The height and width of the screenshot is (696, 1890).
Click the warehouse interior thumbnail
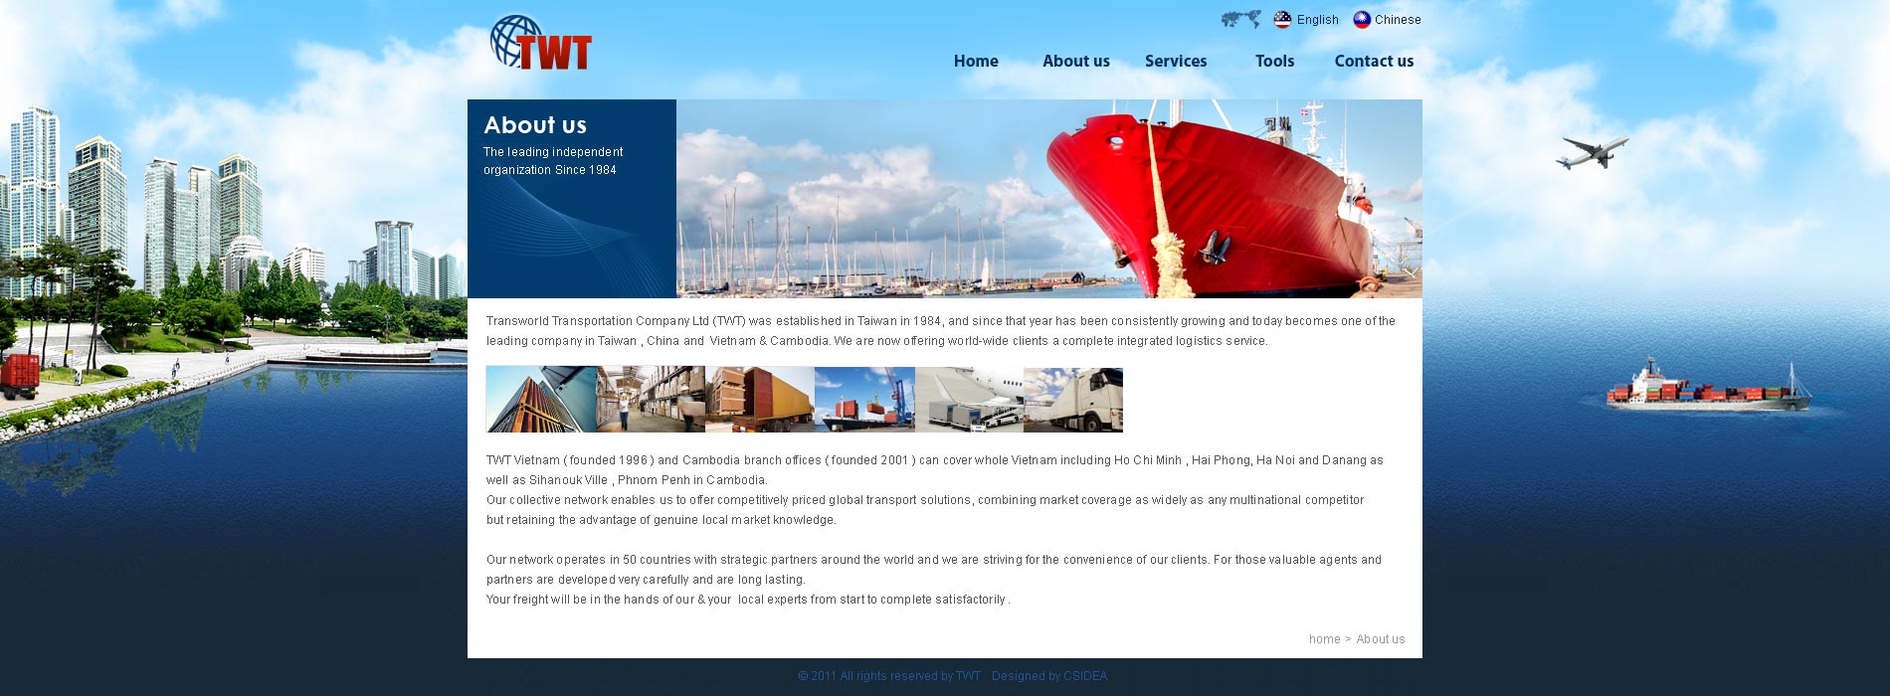pyautogui.click(x=651, y=400)
